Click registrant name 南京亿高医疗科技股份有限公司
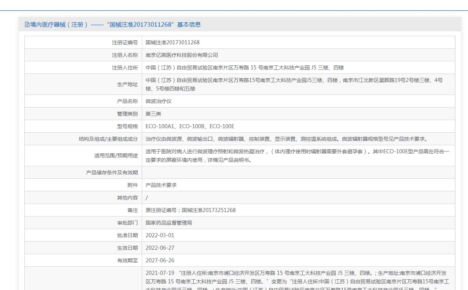 (x=182, y=55)
